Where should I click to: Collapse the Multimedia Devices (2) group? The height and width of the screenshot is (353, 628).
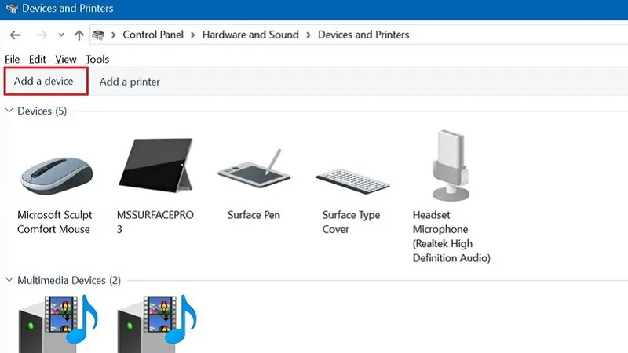coord(9,280)
